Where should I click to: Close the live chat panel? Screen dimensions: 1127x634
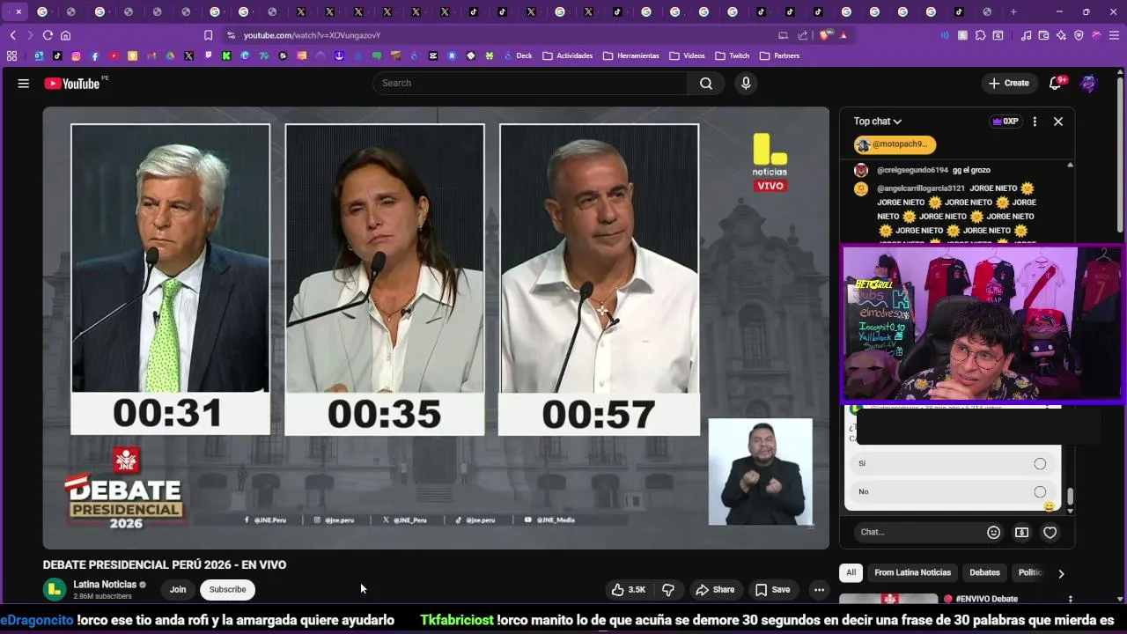point(1058,122)
